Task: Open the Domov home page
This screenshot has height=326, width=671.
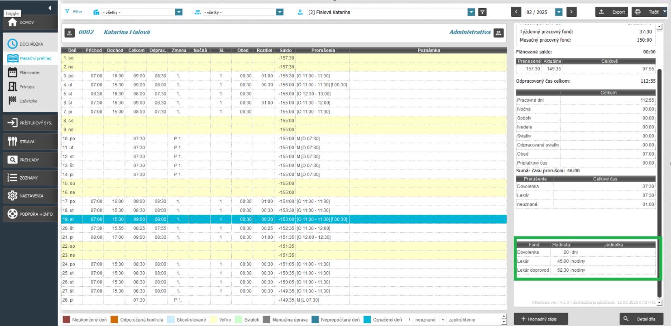Action: pos(28,23)
